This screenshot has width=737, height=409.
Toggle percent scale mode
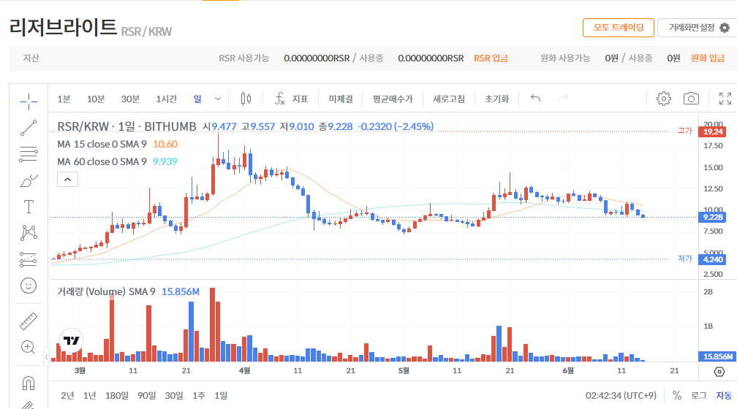[x=677, y=395]
